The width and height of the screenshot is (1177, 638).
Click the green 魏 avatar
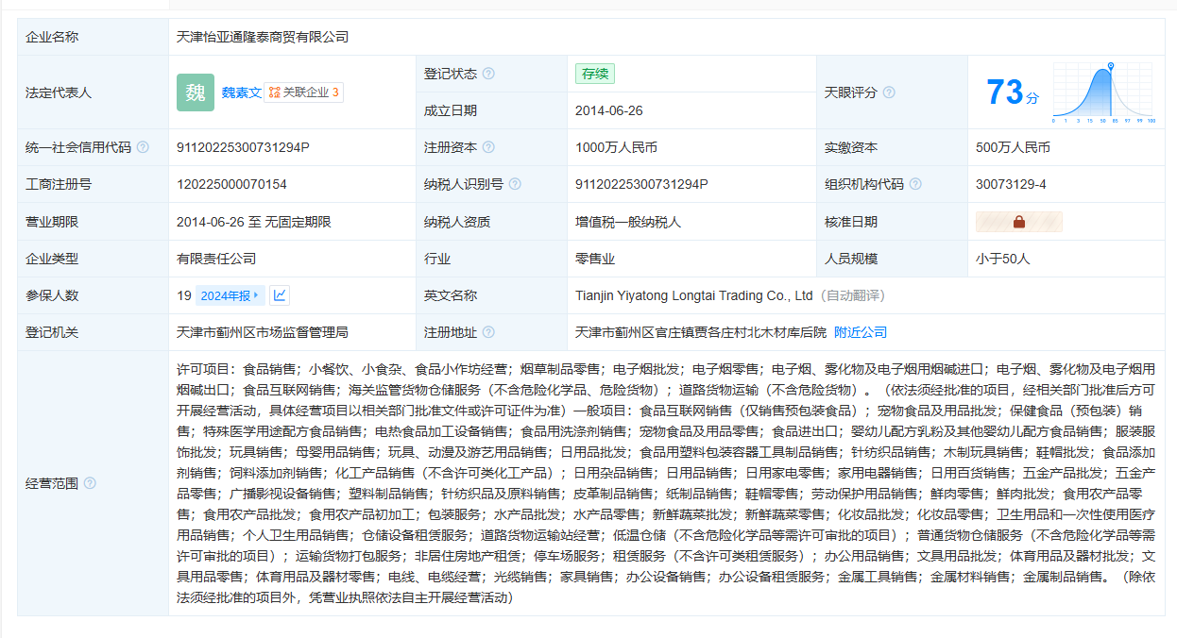click(x=196, y=92)
